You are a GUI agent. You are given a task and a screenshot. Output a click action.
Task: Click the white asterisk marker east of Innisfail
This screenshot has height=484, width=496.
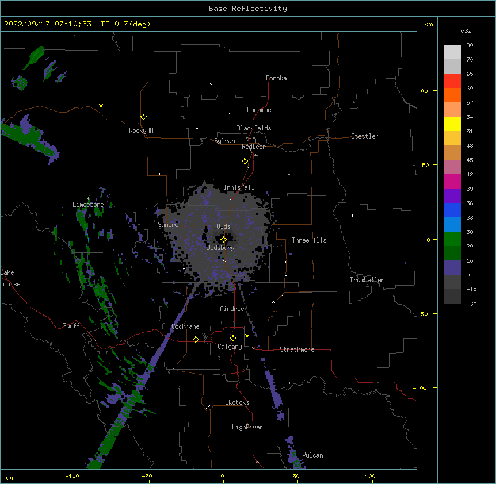point(289,174)
